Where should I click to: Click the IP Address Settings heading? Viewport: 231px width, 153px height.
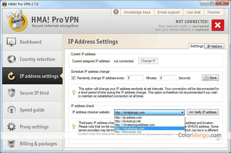[x=93, y=42]
